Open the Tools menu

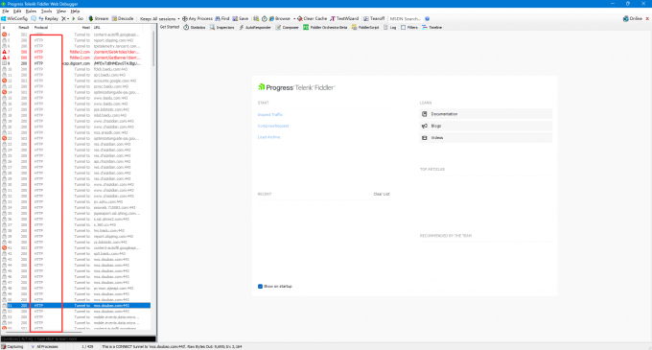coord(46,12)
